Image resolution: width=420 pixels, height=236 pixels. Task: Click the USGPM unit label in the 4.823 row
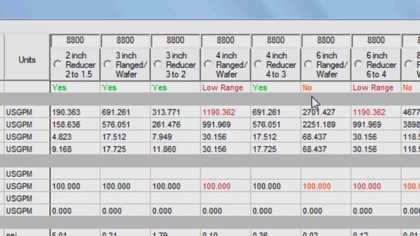coord(19,137)
